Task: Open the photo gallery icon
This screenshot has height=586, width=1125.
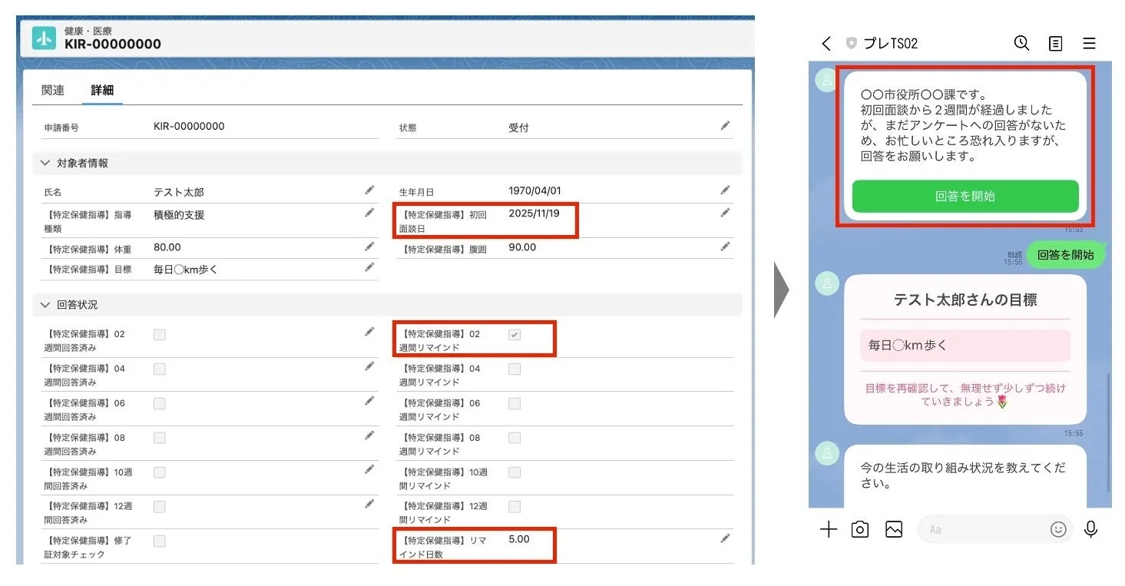Action: click(x=893, y=529)
